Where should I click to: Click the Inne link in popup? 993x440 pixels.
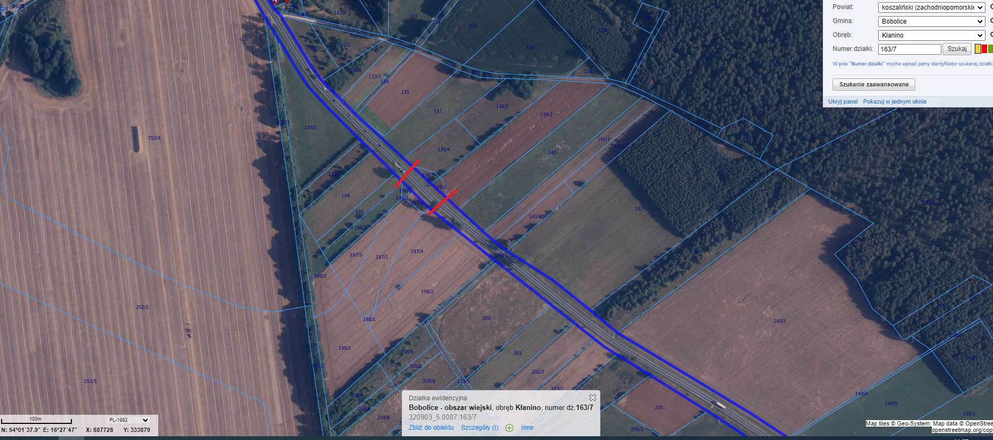click(x=527, y=428)
